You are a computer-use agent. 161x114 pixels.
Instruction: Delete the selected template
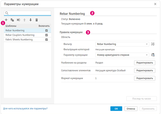37,20
